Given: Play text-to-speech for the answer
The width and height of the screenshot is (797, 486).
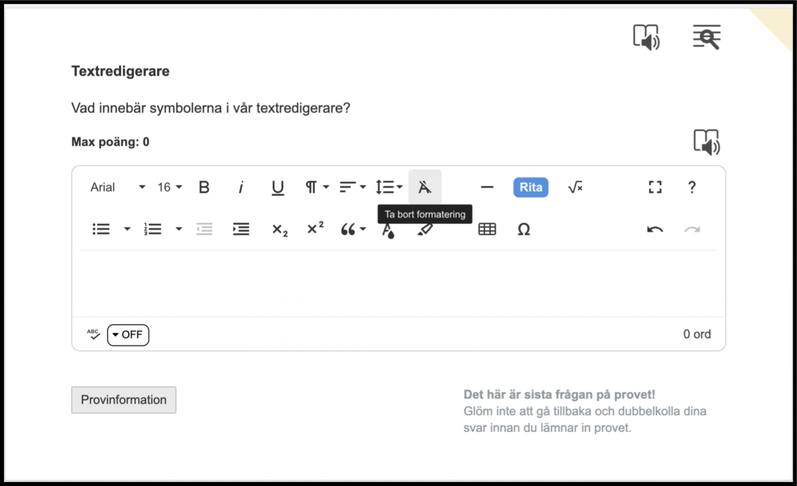Looking at the screenshot, I should pos(706,142).
